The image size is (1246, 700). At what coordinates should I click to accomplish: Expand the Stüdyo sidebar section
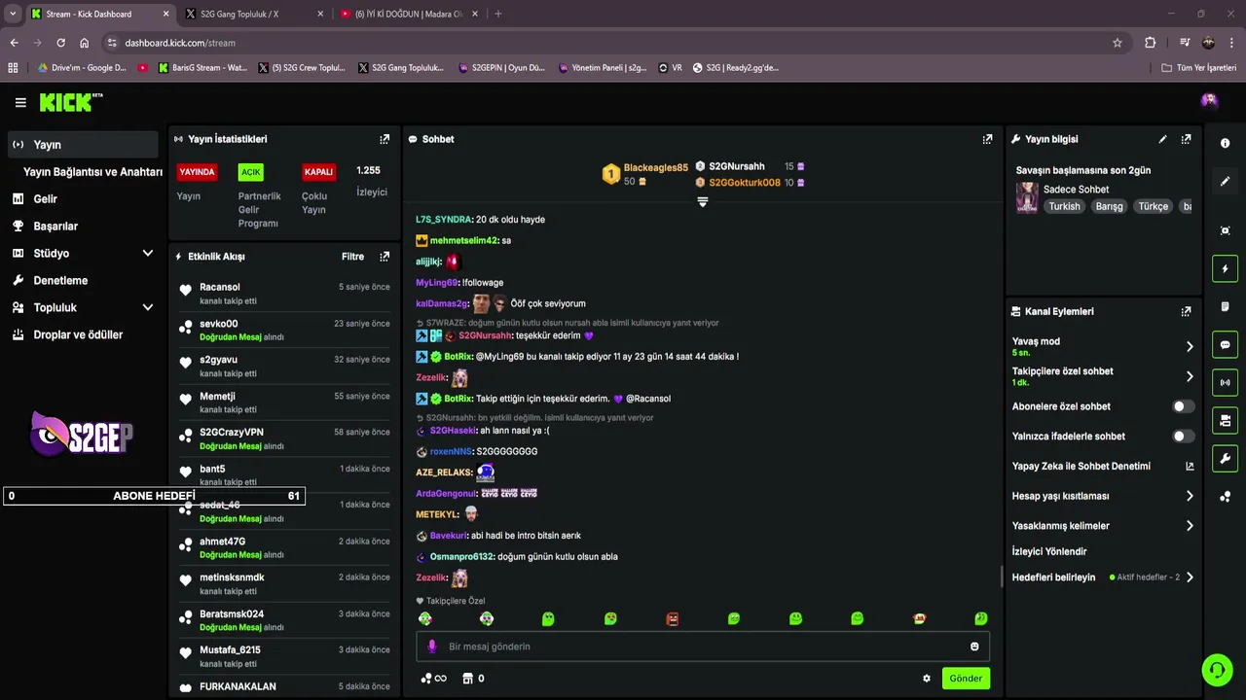147,253
